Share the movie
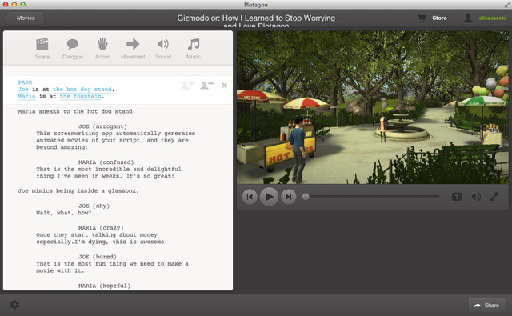 486,306
